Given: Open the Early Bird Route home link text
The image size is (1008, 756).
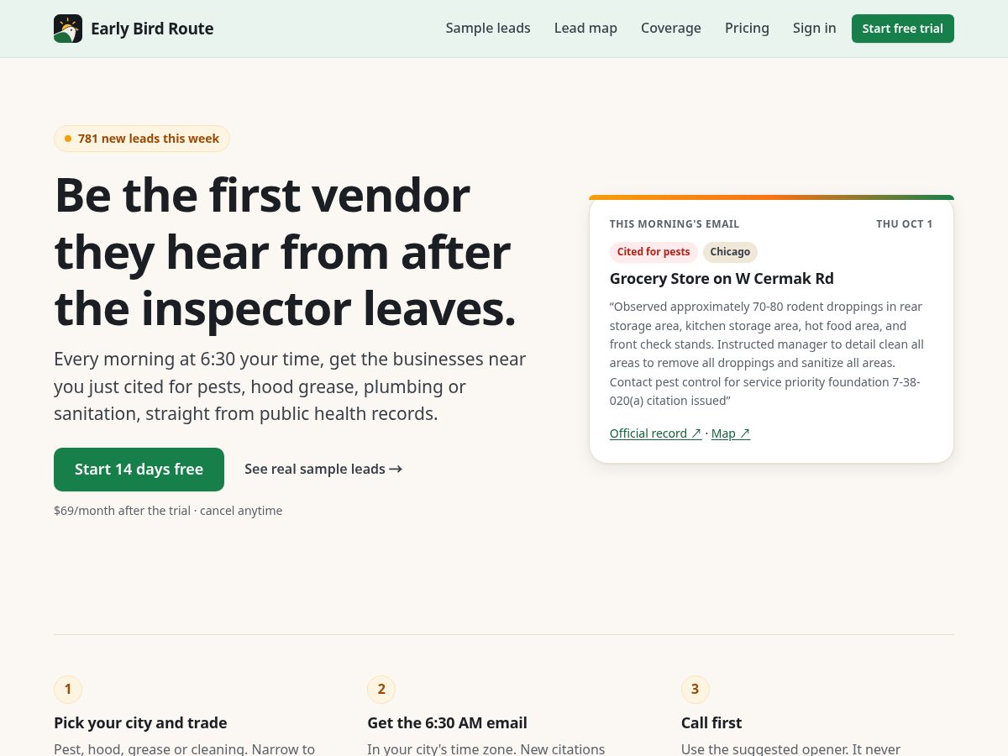Looking at the screenshot, I should click(152, 29).
